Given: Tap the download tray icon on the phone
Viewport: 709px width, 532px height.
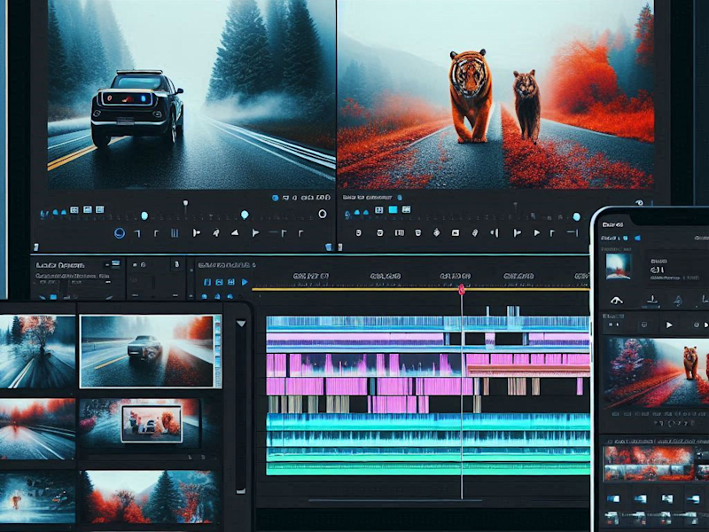Looking at the screenshot, I should 652,300.
